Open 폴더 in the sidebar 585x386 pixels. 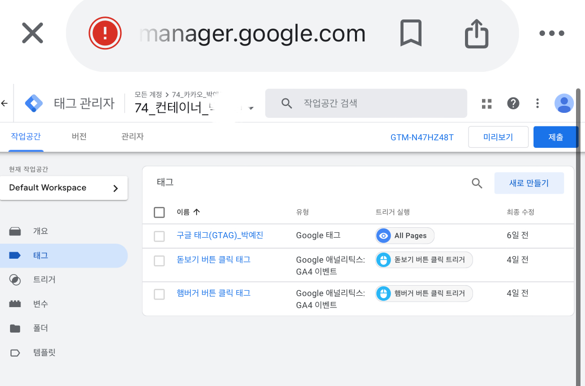point(64,328)
